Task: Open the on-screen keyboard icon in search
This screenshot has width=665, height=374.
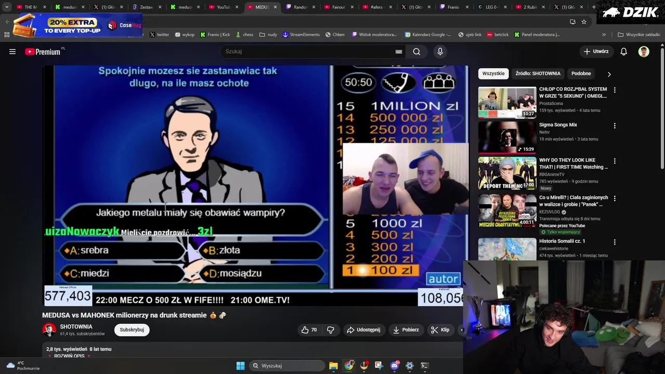Action: (398, 51)
